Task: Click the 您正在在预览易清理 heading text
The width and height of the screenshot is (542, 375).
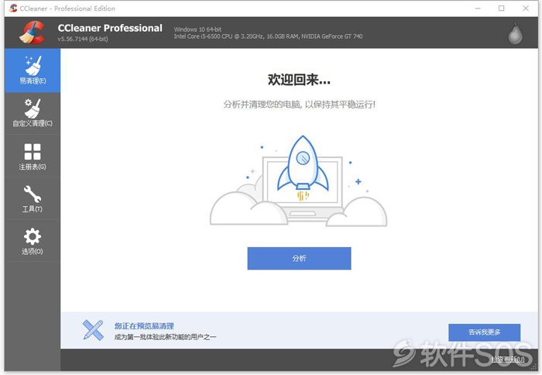Action: click(144, 326)
